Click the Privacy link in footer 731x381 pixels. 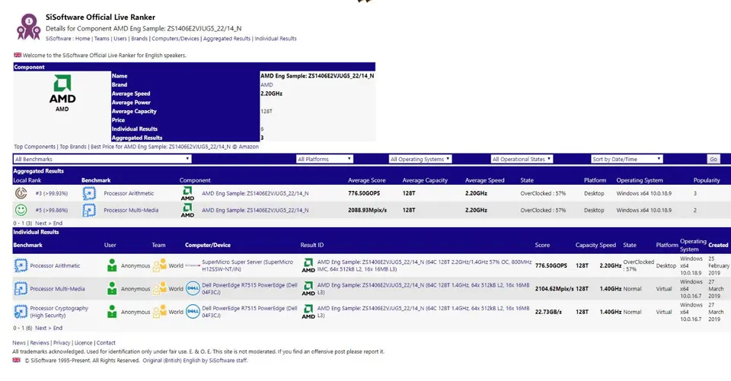pyautogui.click(x=61, y=343)
